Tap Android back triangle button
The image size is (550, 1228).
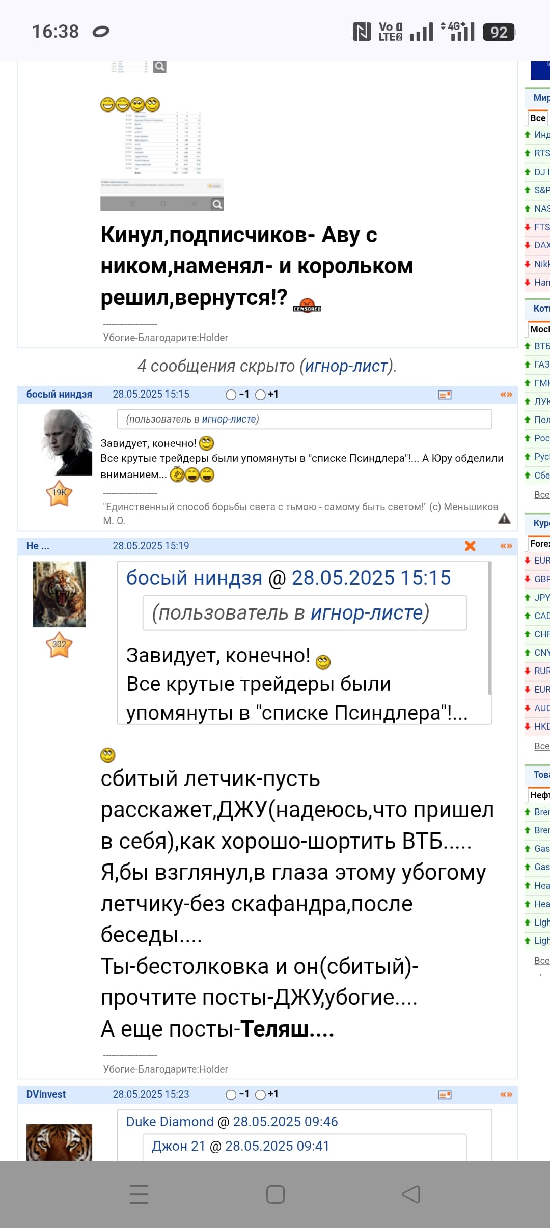411,1194
